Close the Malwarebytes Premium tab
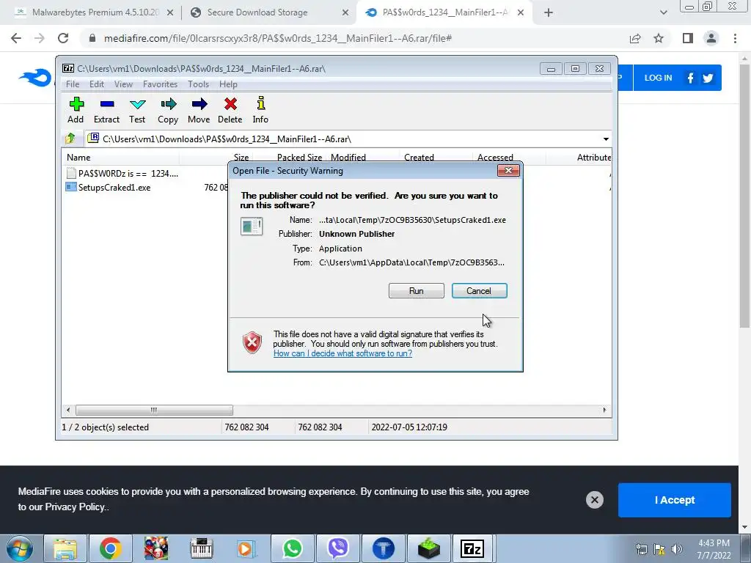The width and height of the screenshot is (751, 563). (x=170, y=12)
